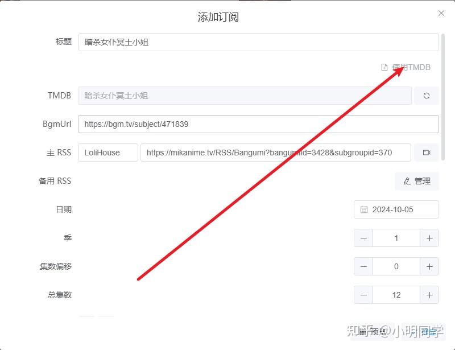Decrement the 集数偏移 episode offset

pyautogui.click(x=363, y=266)
